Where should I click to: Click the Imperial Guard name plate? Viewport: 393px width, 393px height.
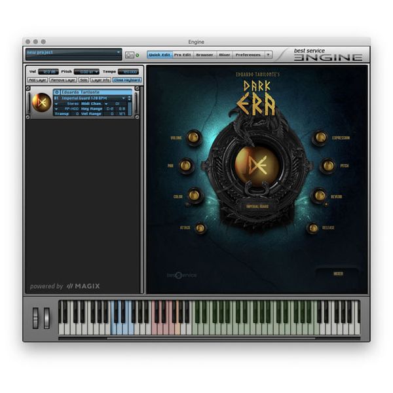coord(257,206)
